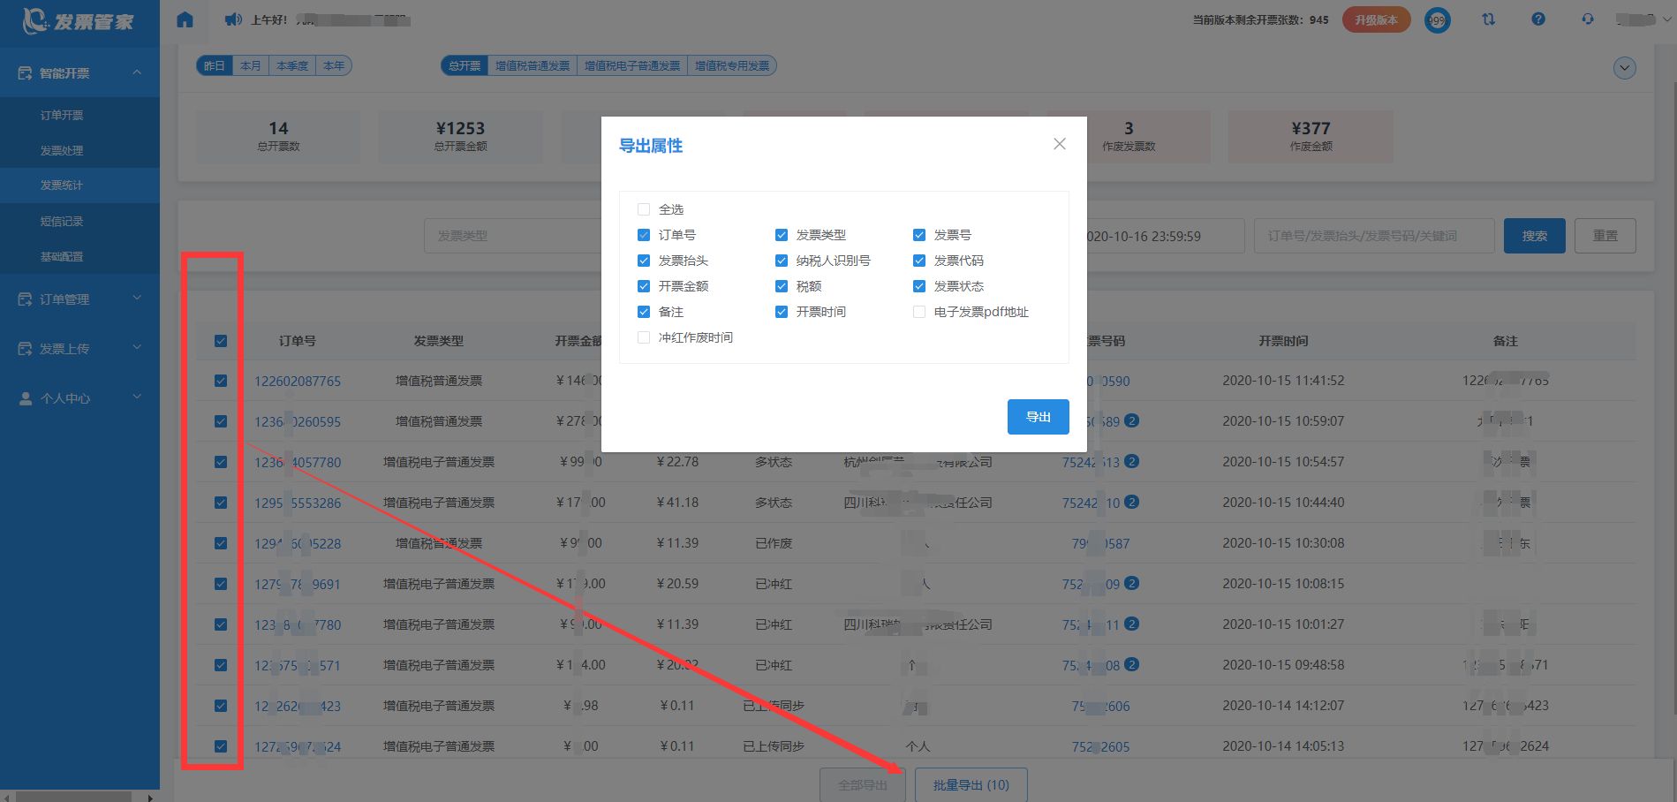Click the 订单管理 sidebar icon
This screenshot has height=802, width=1677.
(25, 299)
